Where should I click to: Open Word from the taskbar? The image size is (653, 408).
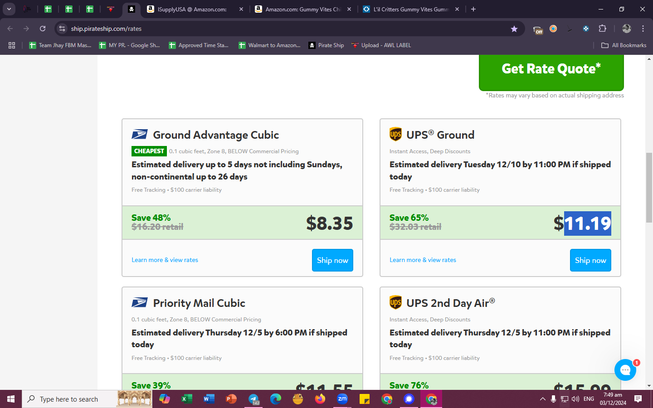point(209,399)
